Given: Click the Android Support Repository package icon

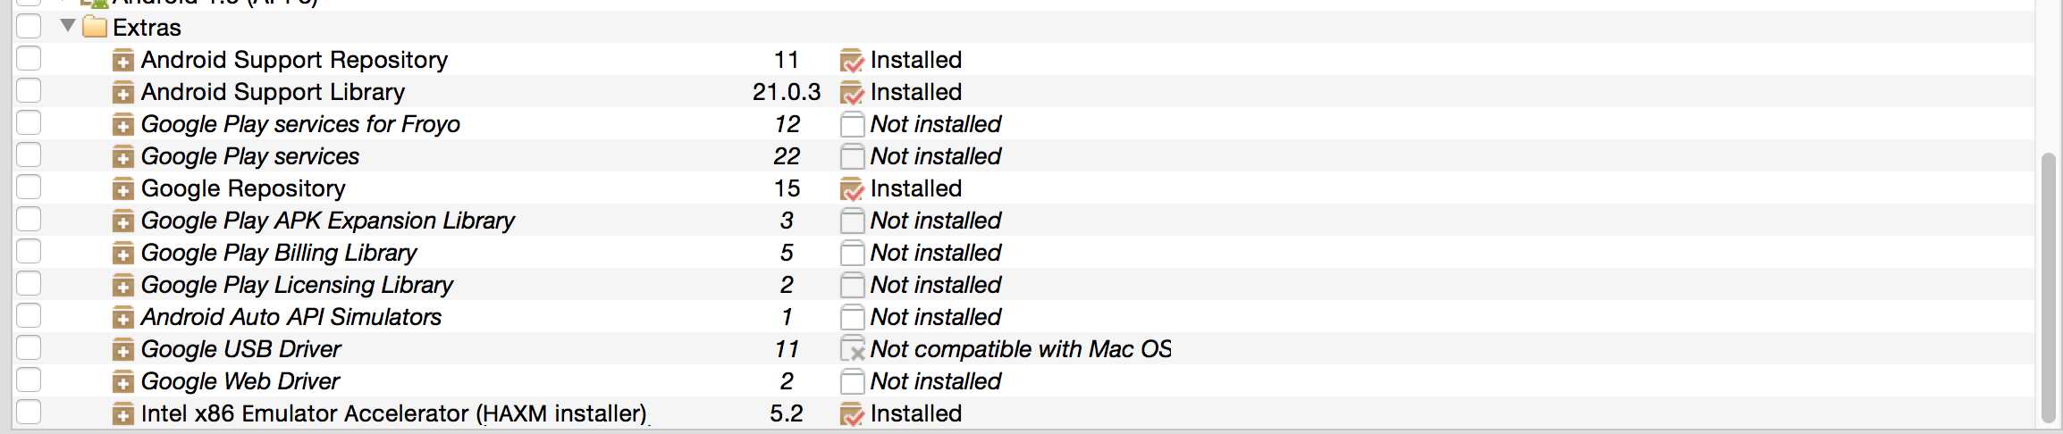Looking at the screenshot, I should point(123,62).
